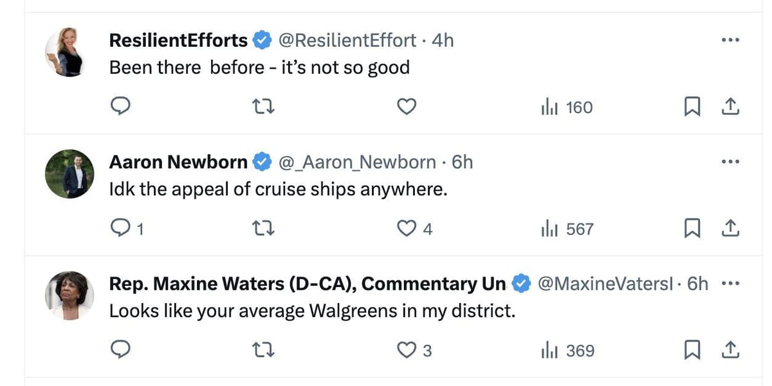Retweet ResilientEfforts' post
772x386 pixels.
tap(263, 106)
